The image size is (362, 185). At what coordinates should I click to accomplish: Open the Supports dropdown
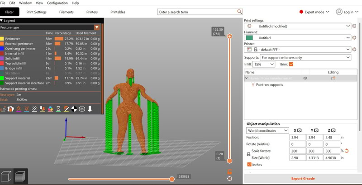tap(306, 57)
